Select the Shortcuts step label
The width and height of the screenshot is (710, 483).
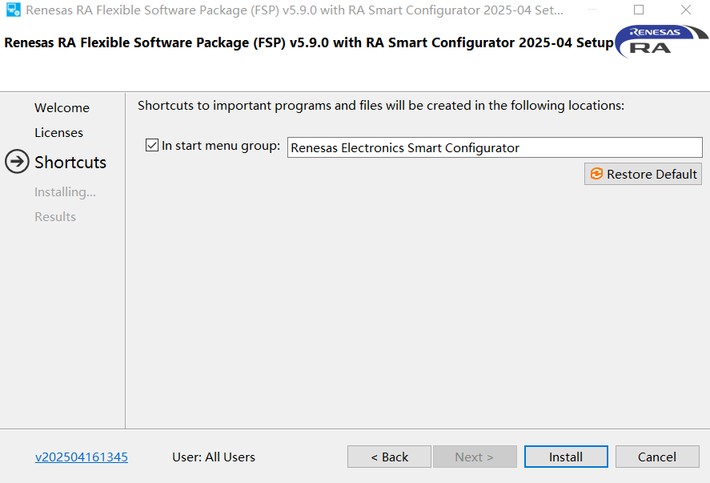(x=70, y=163)
